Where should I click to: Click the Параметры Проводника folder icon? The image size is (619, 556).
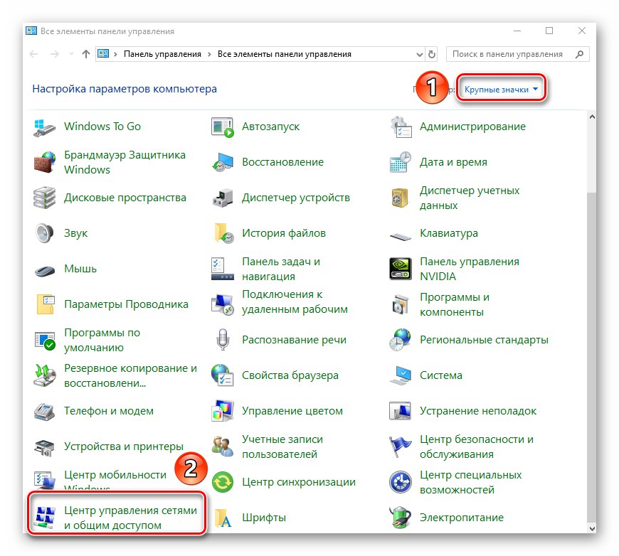45,304
